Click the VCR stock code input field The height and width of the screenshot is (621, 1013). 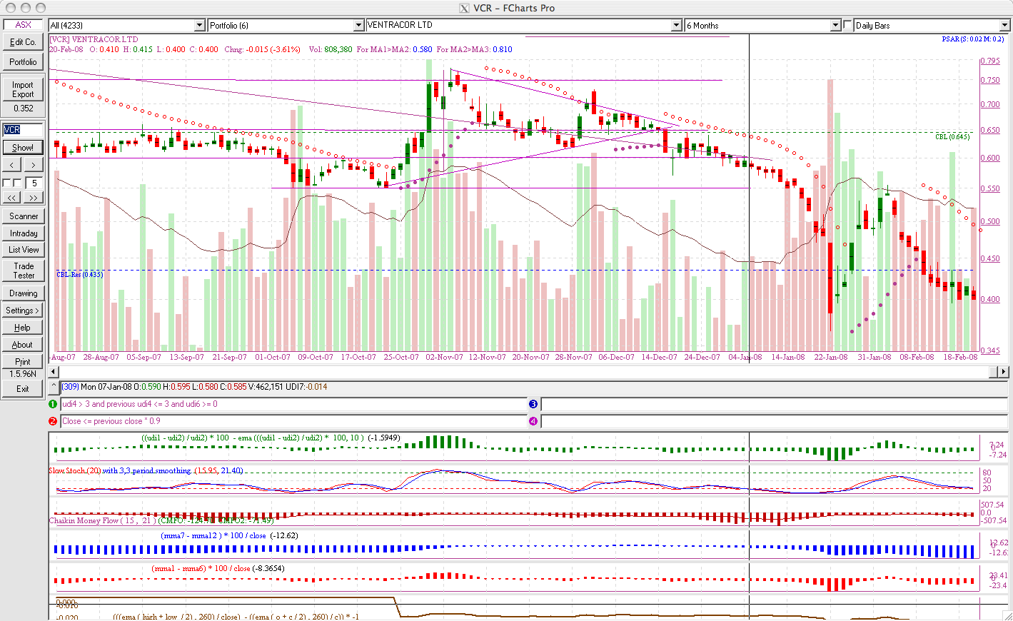click(23, 129)
